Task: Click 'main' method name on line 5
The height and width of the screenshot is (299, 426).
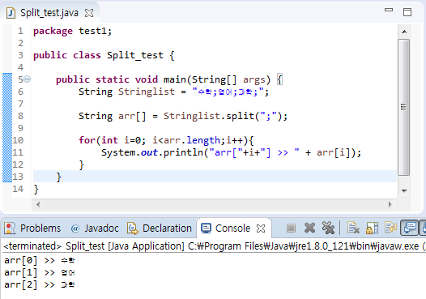Action: [175, 79]
